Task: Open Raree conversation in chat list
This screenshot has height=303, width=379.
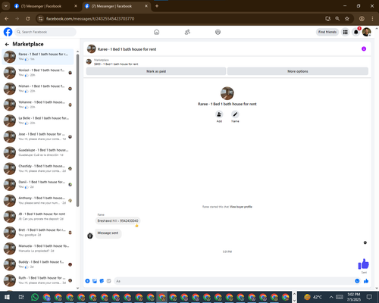Action: (38, 57)
